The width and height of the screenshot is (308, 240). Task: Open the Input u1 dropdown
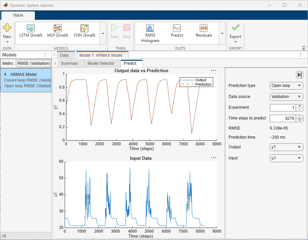pyautogui.click(x=286, y=158)
